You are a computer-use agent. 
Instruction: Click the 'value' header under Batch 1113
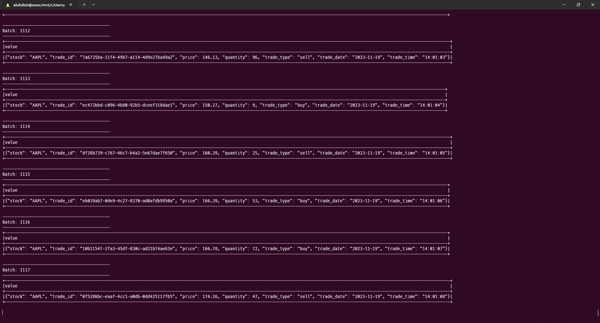click(x=11, y=94)
